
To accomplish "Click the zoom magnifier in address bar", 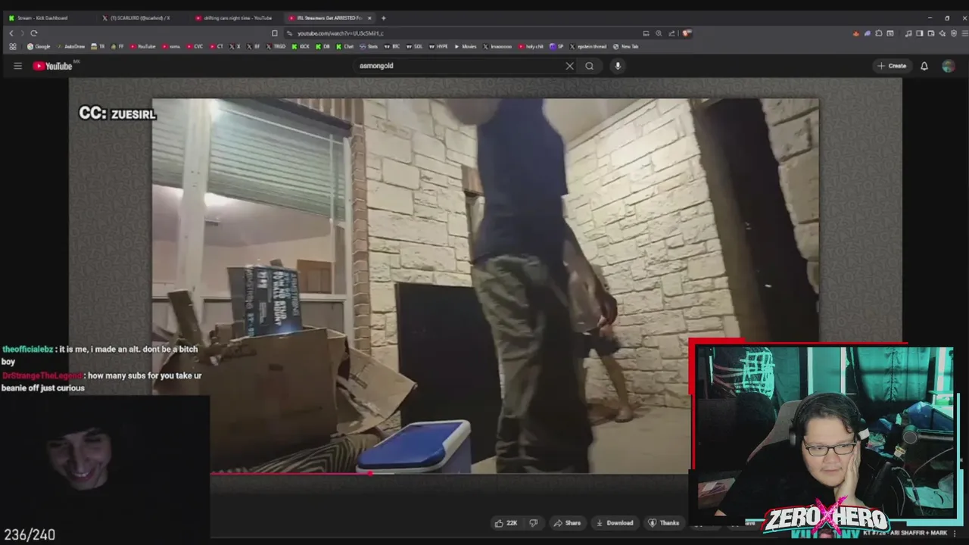I will (x=659, y=33).
